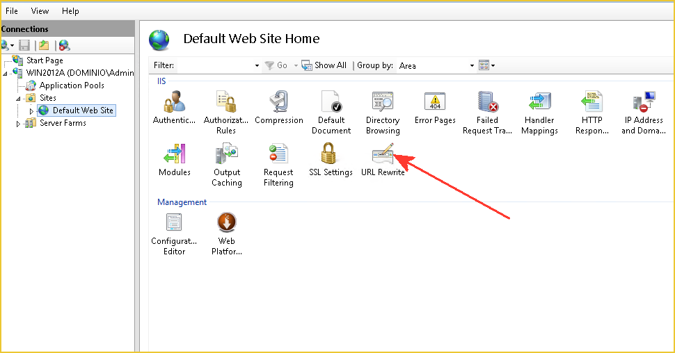This screenshot has height=353, width=675.
Task: Open Request Filtering feature
Action: 278,165
